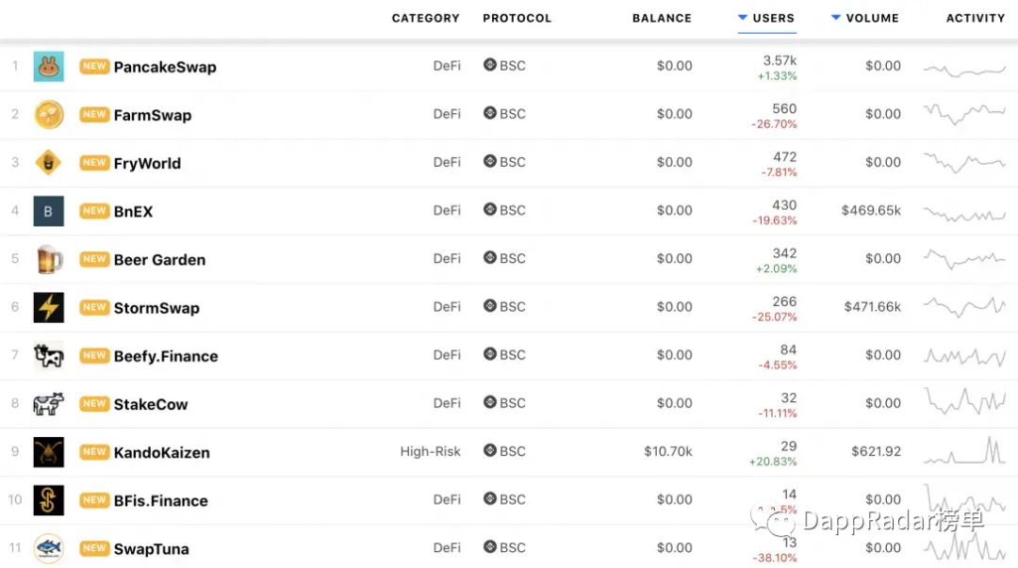This screenshot has height=568, width=1018.
Task: Click the 84 users value for Beefy.Finance
Action: (x=788, y=349)
